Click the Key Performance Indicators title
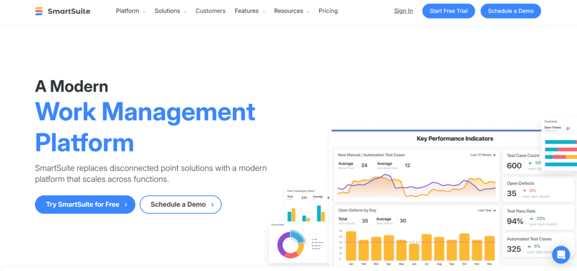The image size is (577, 271). [455, 139]
